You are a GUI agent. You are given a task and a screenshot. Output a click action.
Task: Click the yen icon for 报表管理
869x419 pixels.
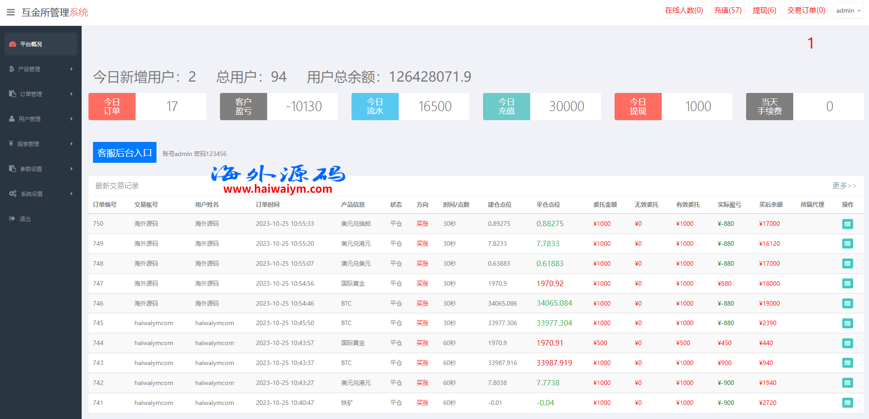(11, 144)
